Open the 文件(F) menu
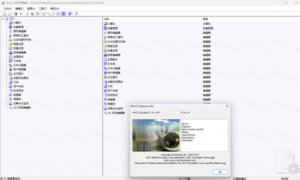300x180 pixels. (8, 9)
